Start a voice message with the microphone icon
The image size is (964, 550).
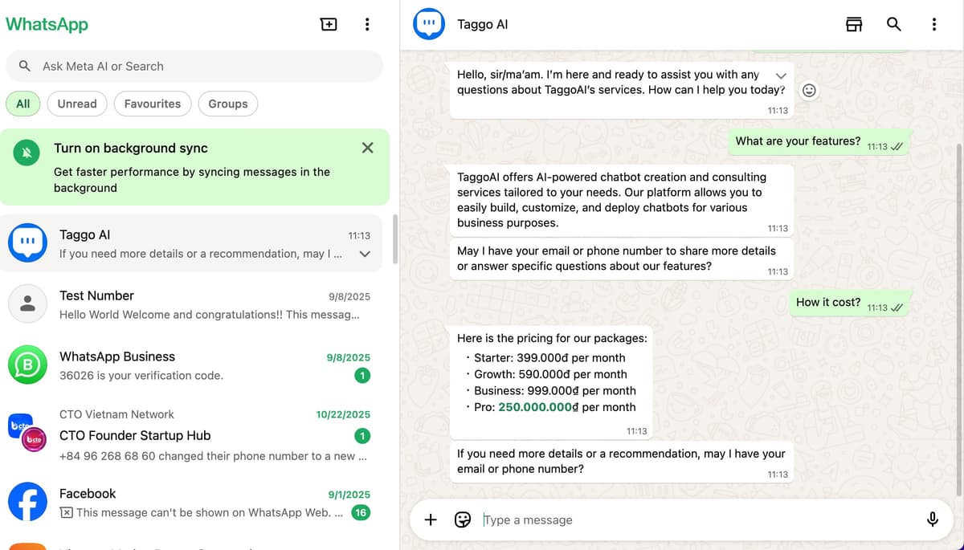pos(933,519)
